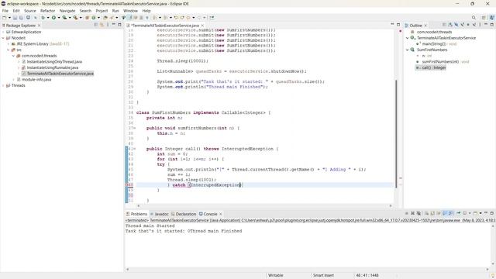Expand JRE System Library node
The height and width of the screenshot is (279, 496).
pos(9,44)
